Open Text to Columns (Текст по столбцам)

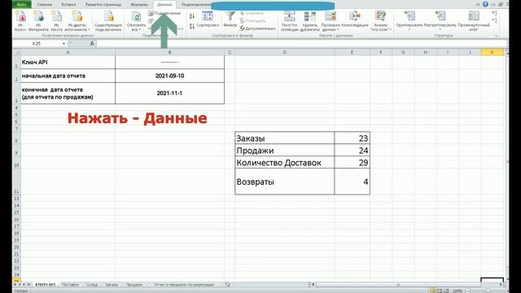point(290,21)
